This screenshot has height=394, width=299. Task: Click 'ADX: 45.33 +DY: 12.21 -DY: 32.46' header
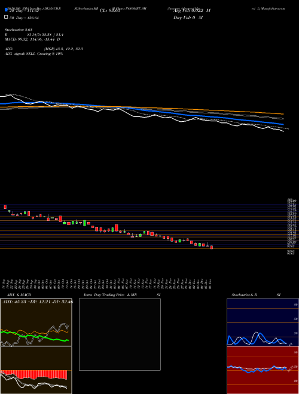coord(38,302)
